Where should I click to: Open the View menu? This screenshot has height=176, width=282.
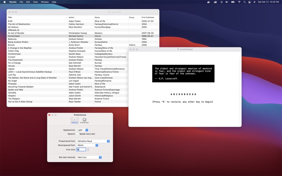coord(36,2)
